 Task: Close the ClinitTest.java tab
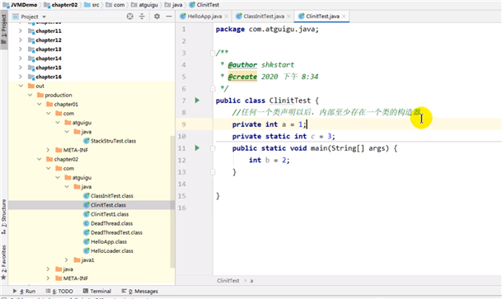[344, 16]
